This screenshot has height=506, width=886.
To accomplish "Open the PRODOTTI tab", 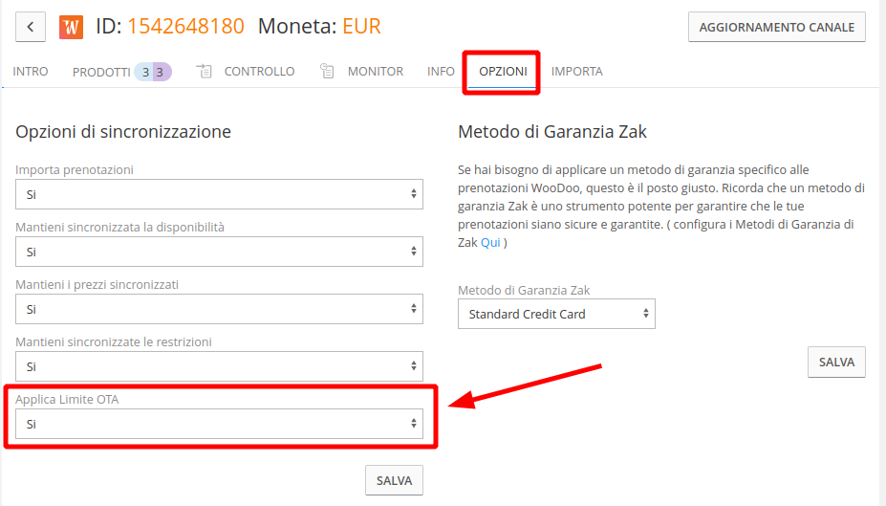I will pos(101,72).
